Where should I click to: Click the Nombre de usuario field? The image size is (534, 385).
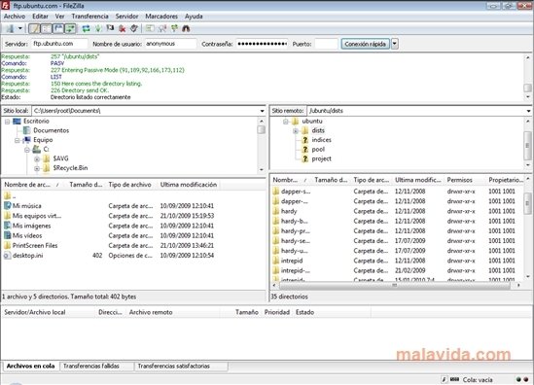(170, 44)
